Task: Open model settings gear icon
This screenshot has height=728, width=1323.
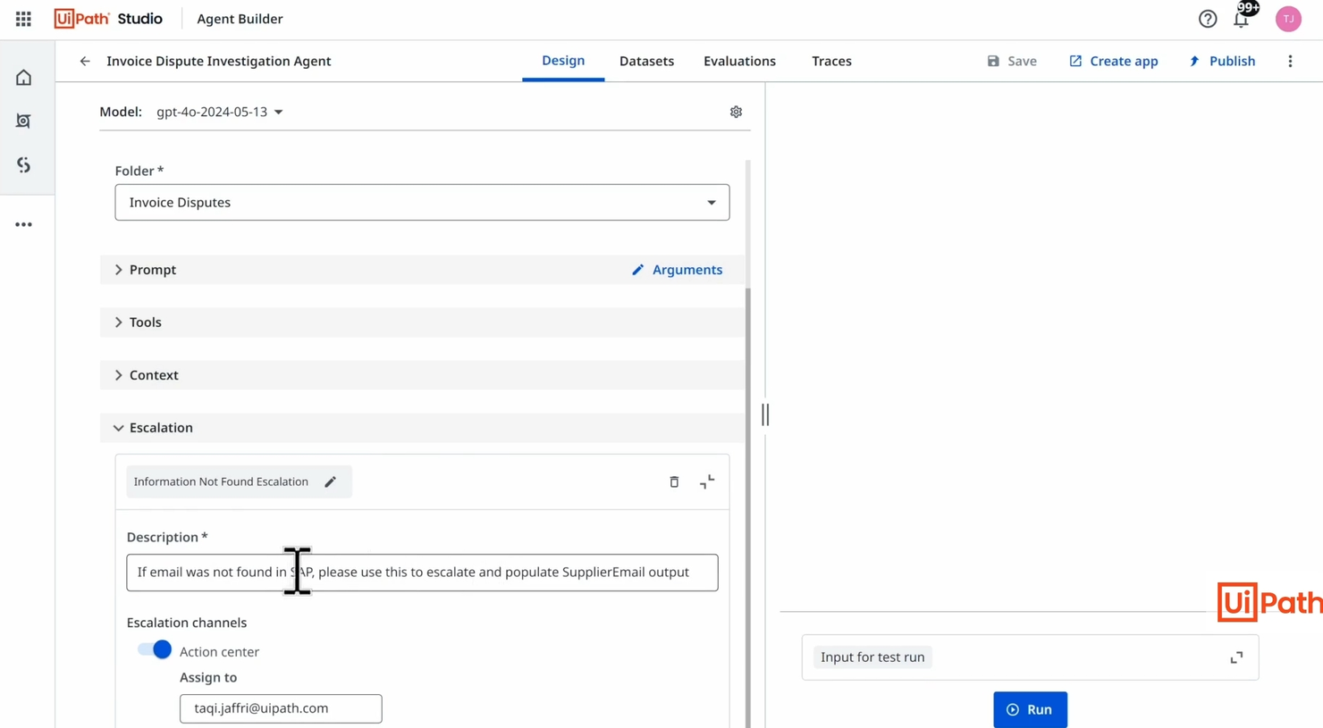Action: (736, 112)
